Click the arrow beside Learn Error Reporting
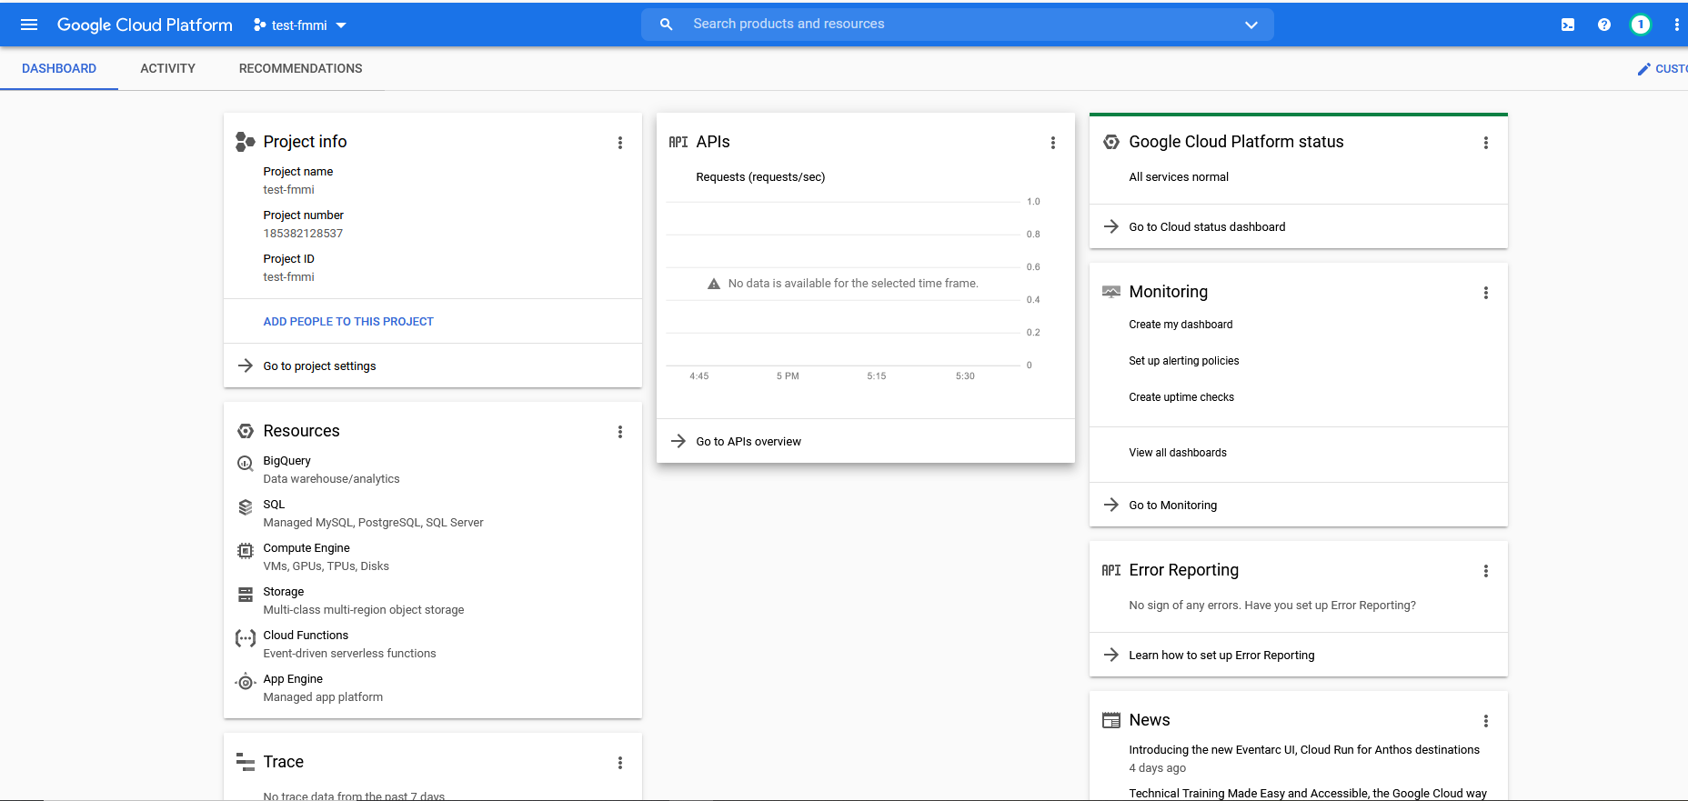 pyautogui.click(x=1111, y=655)
